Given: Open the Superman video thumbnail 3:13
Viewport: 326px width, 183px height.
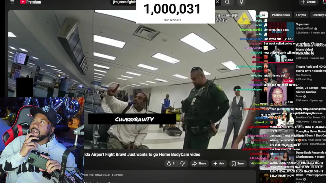Looking at the screenshot, I should [277, 32].
